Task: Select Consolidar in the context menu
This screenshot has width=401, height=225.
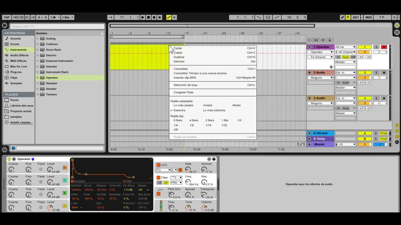Action: pos(181,69)
